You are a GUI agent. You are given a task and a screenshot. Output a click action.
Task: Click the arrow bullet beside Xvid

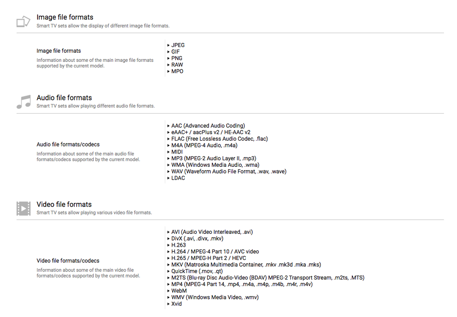(169, 304)
